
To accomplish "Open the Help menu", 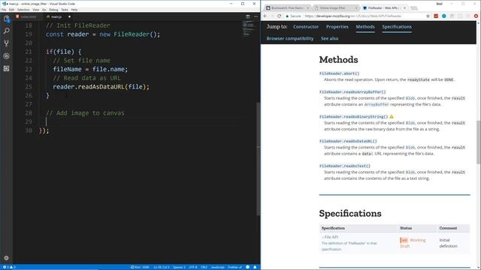I will 74,10.
